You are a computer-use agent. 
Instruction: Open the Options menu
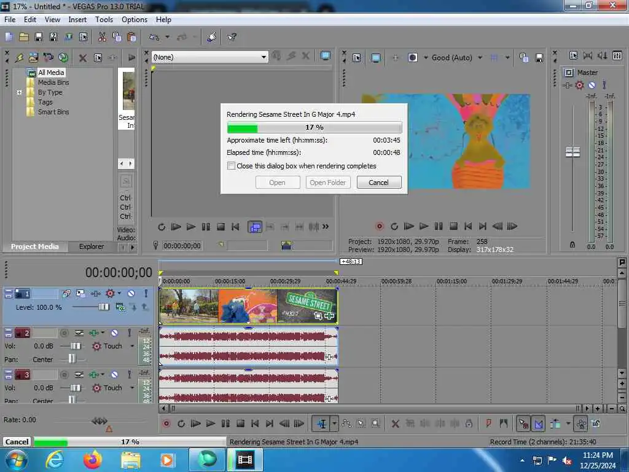pyautogui.click(x=135, y=20)
